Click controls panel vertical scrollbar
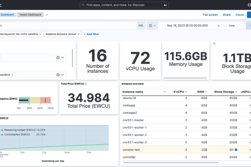 [72, 58]
